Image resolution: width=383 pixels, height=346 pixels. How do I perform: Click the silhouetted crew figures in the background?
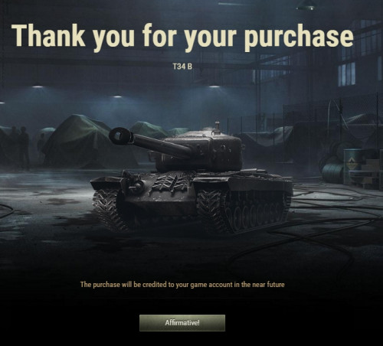point(18,147)
